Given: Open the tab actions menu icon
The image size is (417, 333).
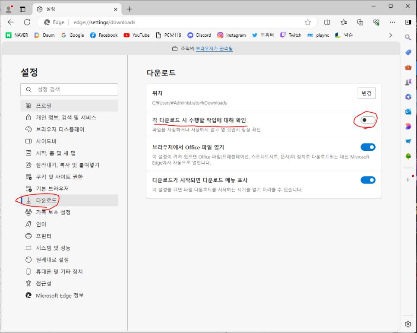Looking at the screenshot, I should coord(22,9).
